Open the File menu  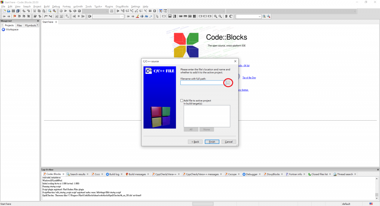pos(3,7)
